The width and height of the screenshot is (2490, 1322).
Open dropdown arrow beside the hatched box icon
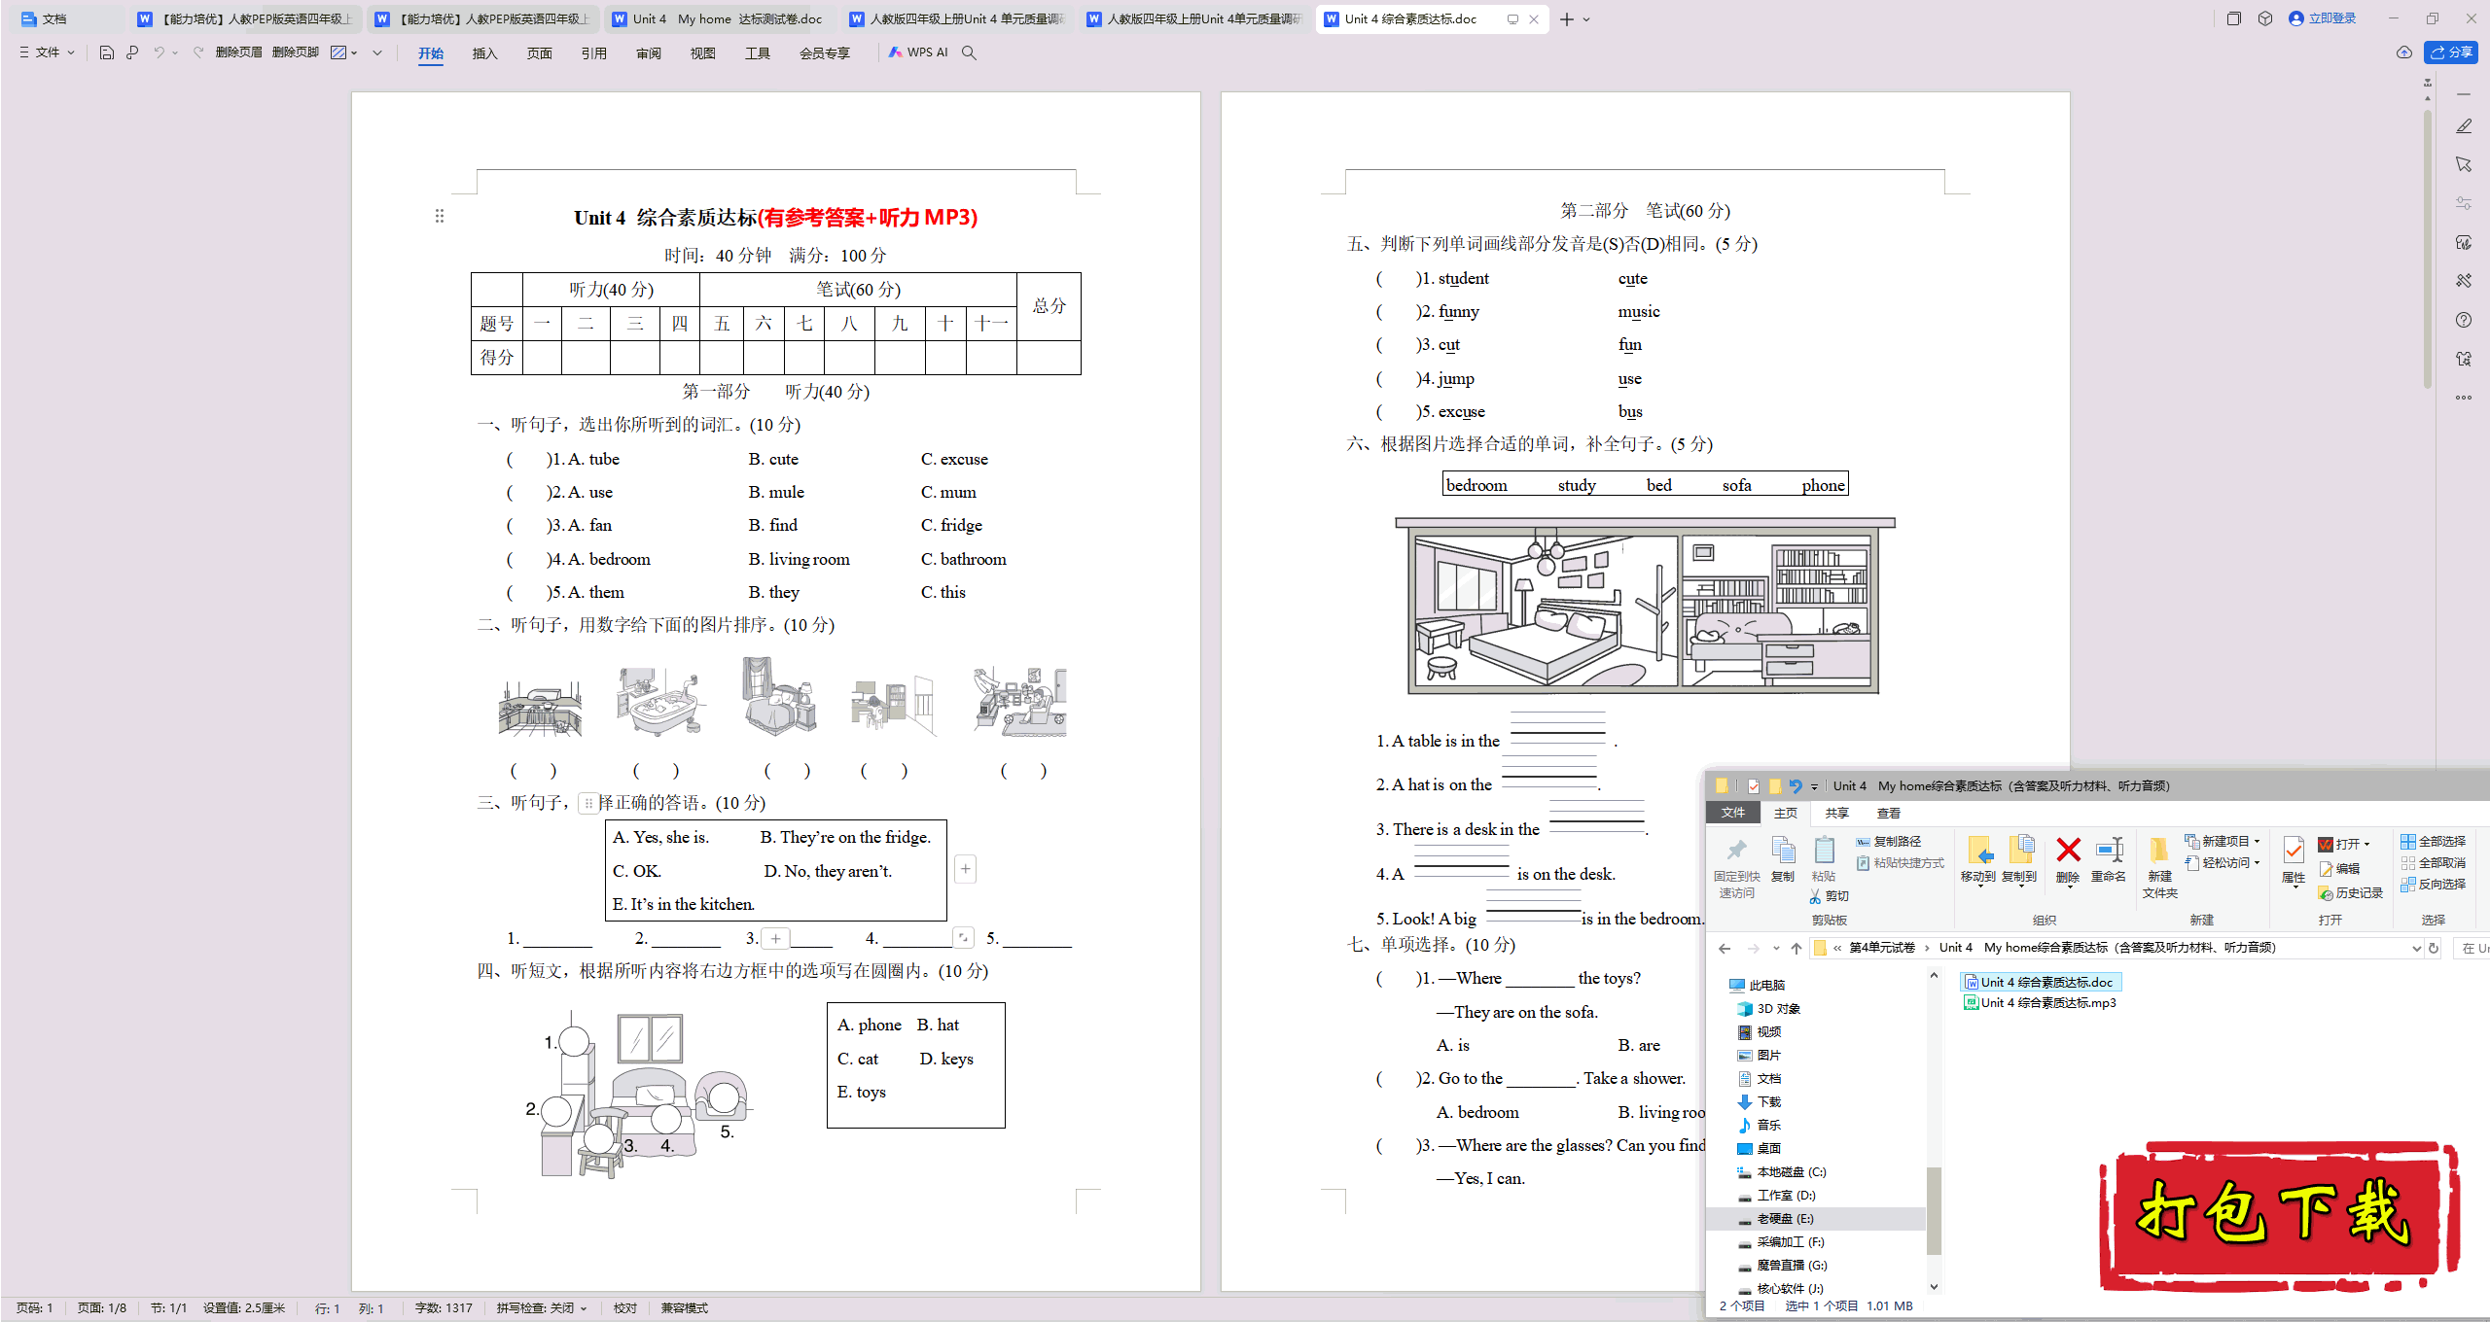pos(355,52)
